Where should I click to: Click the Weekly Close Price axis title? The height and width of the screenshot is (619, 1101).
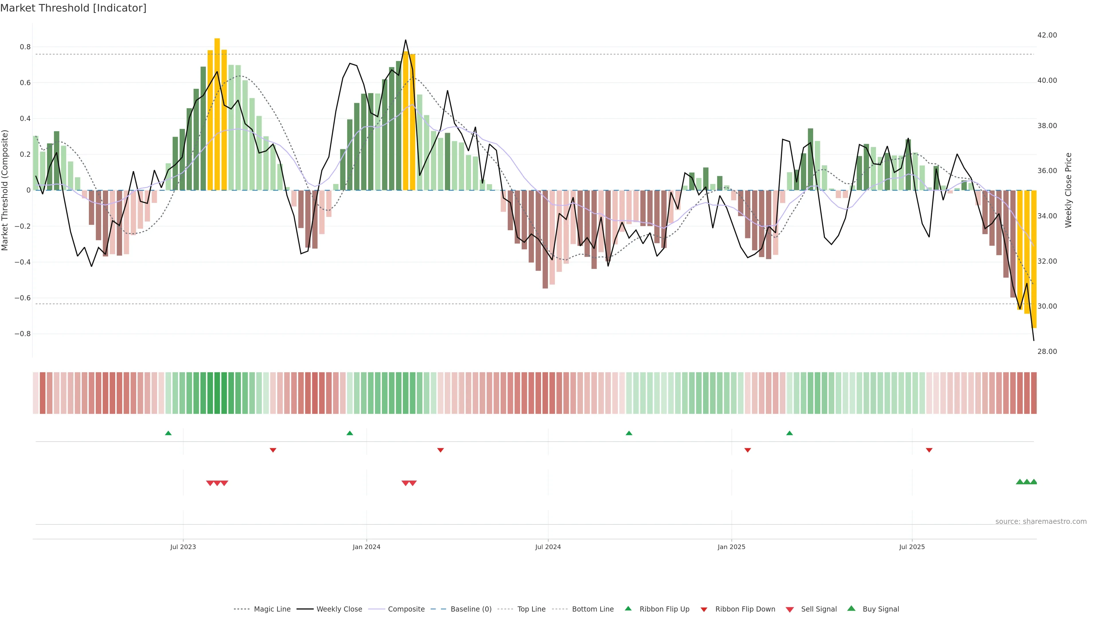point(1069,190)
